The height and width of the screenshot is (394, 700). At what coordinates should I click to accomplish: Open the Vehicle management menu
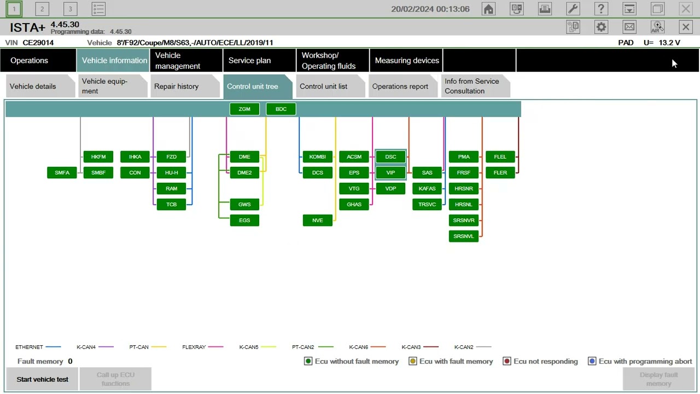coord(186,60)
